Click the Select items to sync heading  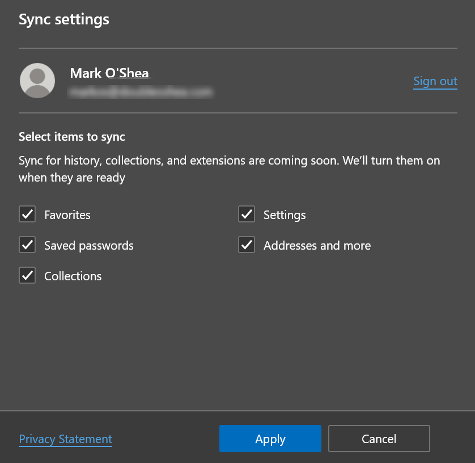72,137
